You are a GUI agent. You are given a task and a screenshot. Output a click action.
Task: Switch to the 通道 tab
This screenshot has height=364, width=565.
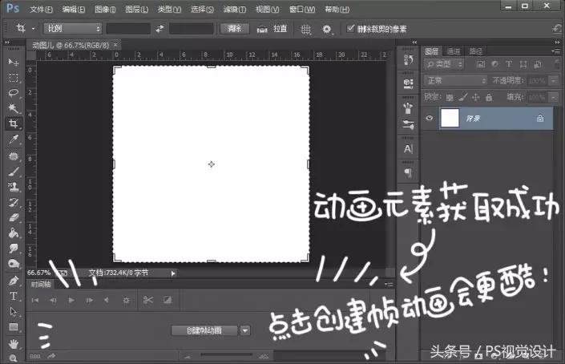click(454, 51)
